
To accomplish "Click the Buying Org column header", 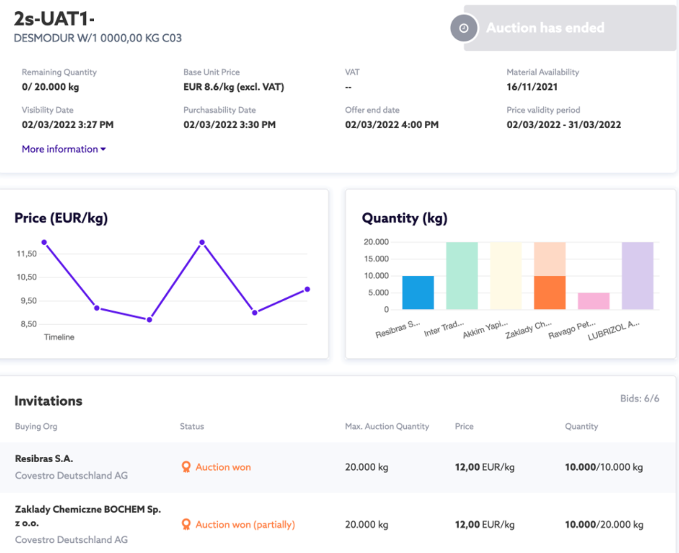I will pyautogui.click(x=36, y=426).
